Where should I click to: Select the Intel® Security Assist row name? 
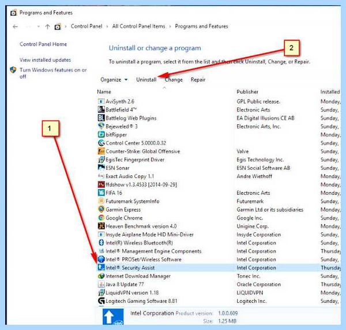130,268
